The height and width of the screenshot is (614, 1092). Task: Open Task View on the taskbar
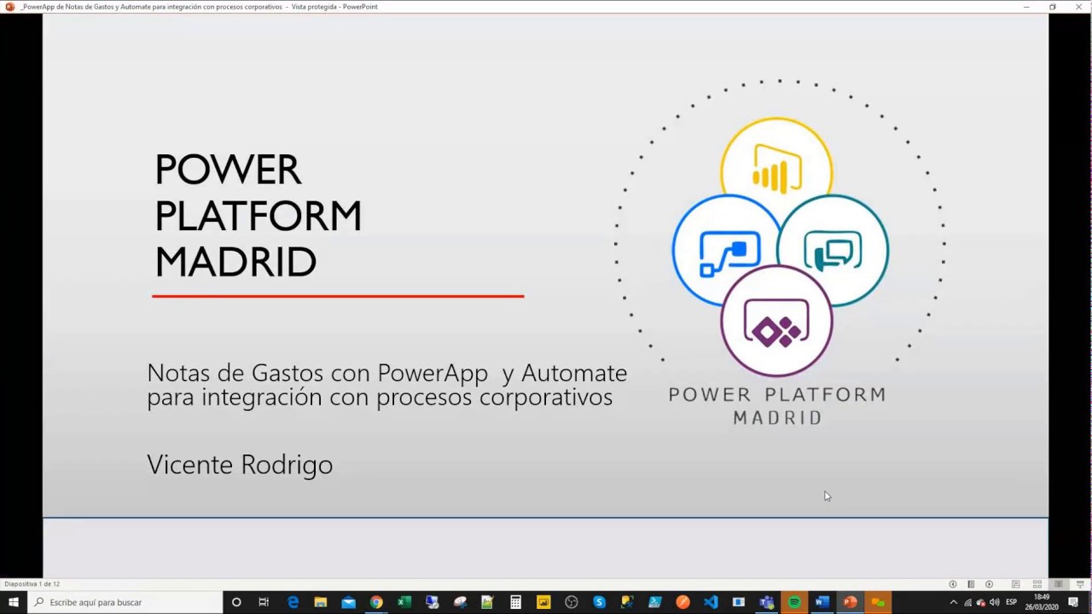pyautogui.click(x=264, y=602)
